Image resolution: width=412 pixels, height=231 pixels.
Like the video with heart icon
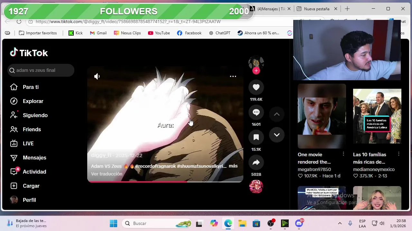click(x=256, y=87)
